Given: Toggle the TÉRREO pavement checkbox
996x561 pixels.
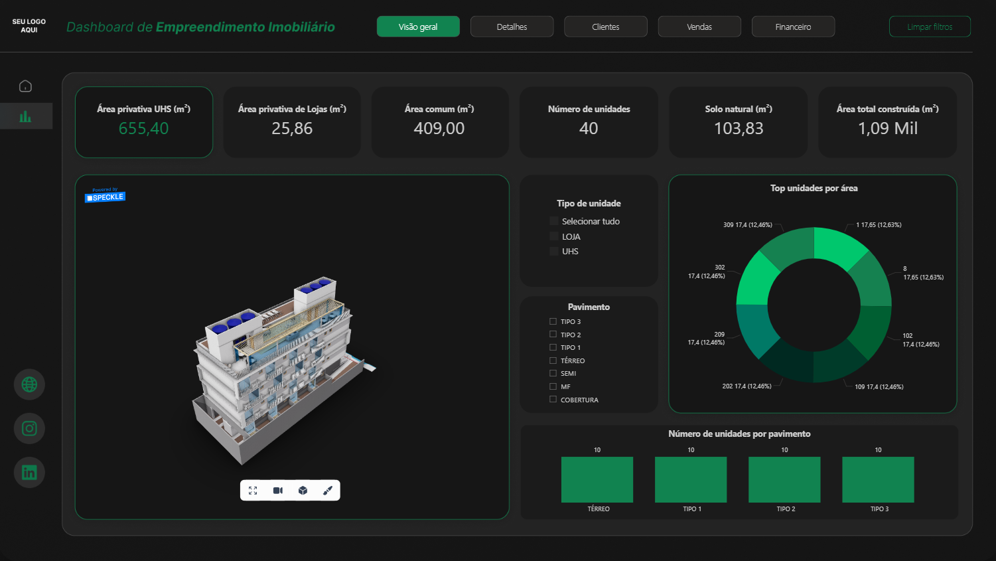Looking at the screenshot, I should [x=552, y=360].
